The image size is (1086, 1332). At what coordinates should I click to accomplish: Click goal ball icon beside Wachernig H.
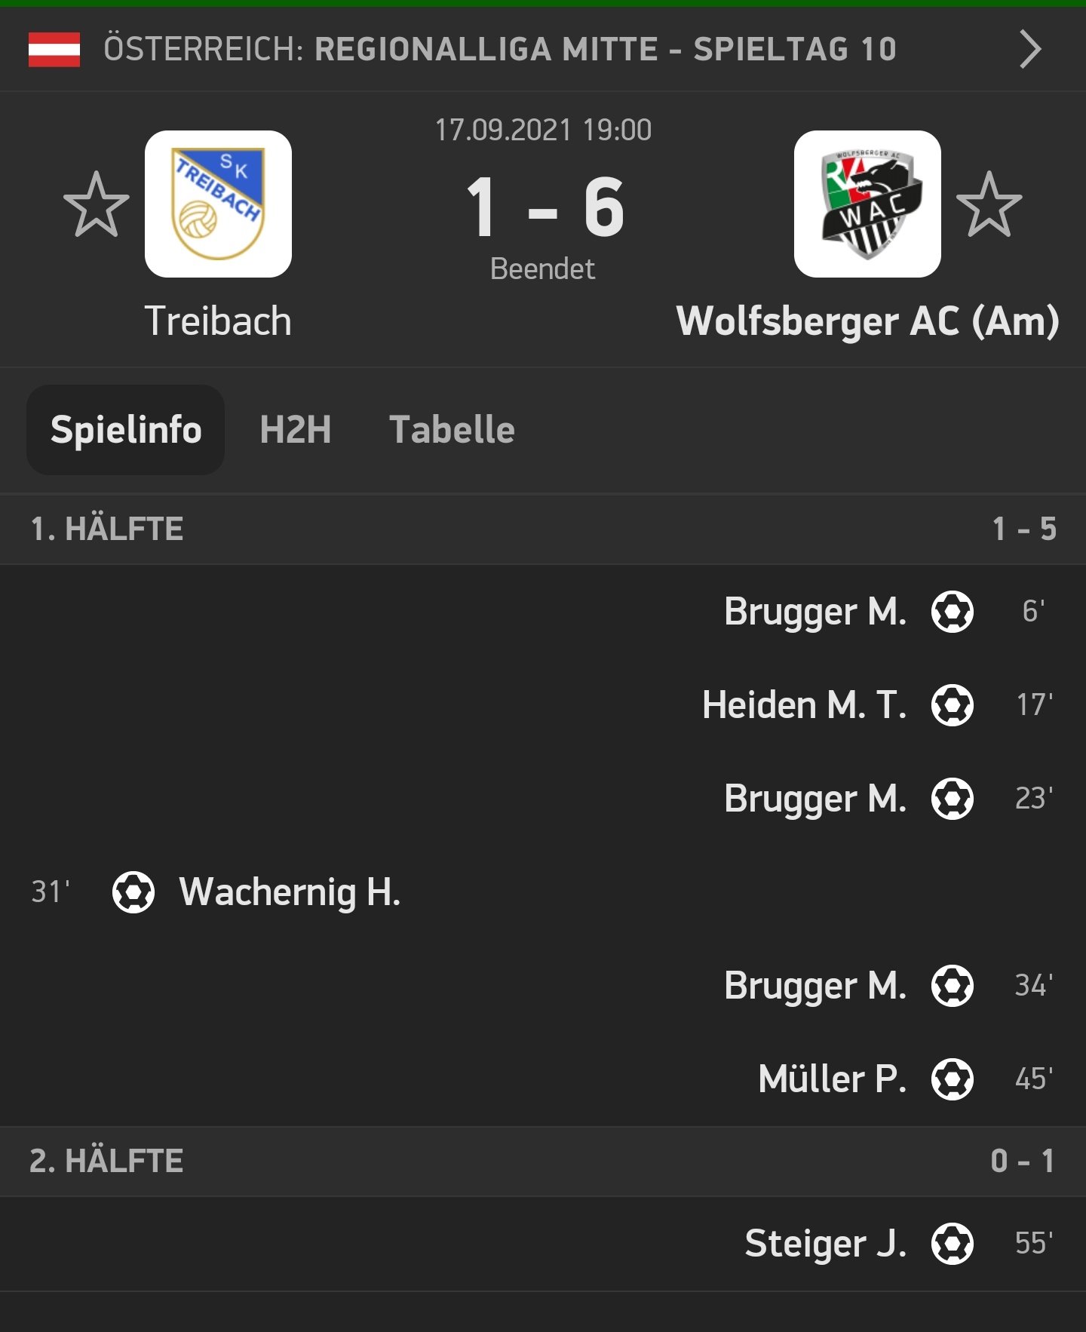(x=133, y=892)
